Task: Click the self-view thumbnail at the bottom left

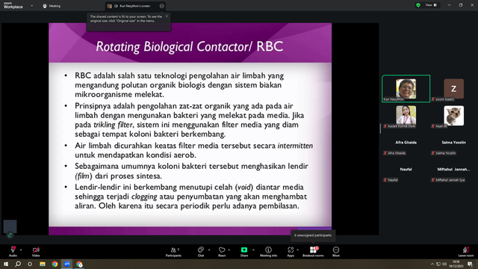Action: click(x=10, y=226)
